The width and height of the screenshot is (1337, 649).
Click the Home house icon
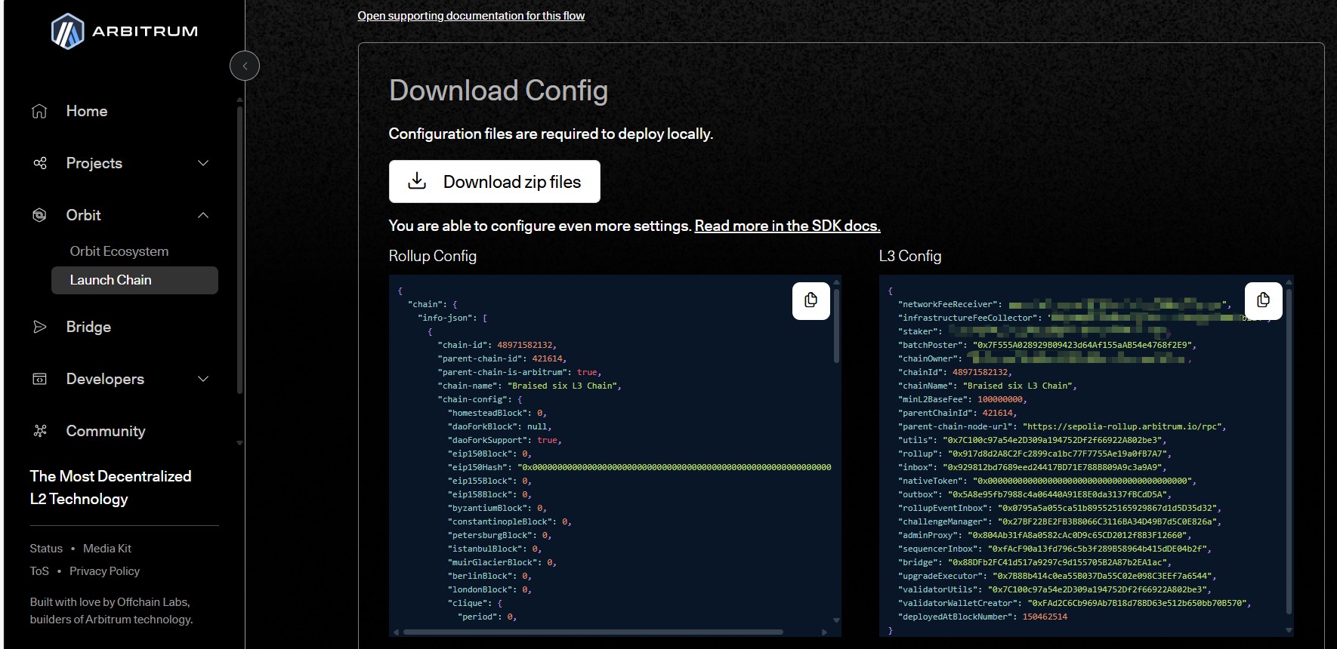point(39,111)
